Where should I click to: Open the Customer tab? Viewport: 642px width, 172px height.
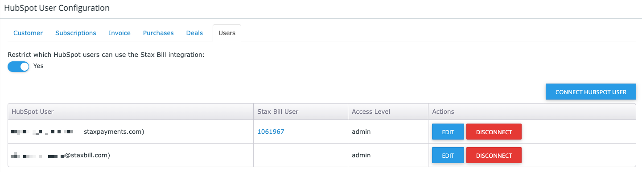28,33
